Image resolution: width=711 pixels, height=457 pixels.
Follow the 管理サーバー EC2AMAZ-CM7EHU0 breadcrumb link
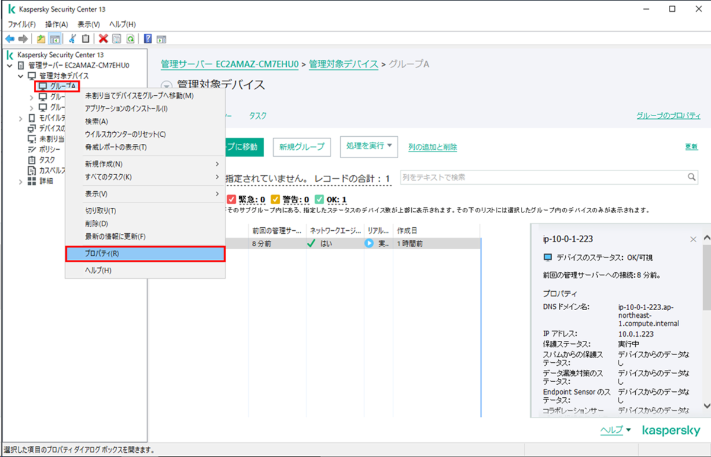(x=230, y=64)
